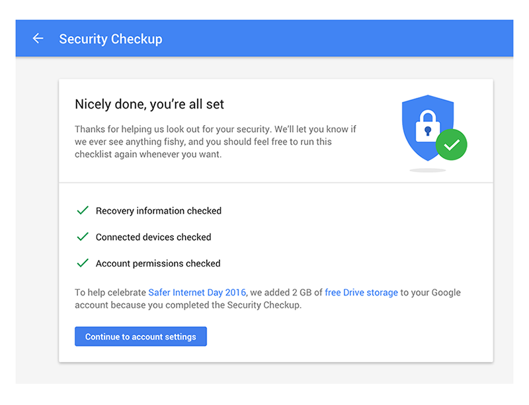Click the white padlock inside the shield
This screenshot has width=529, height=405.
[428, 126]
